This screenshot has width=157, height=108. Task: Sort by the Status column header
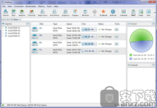pos(101,24)
